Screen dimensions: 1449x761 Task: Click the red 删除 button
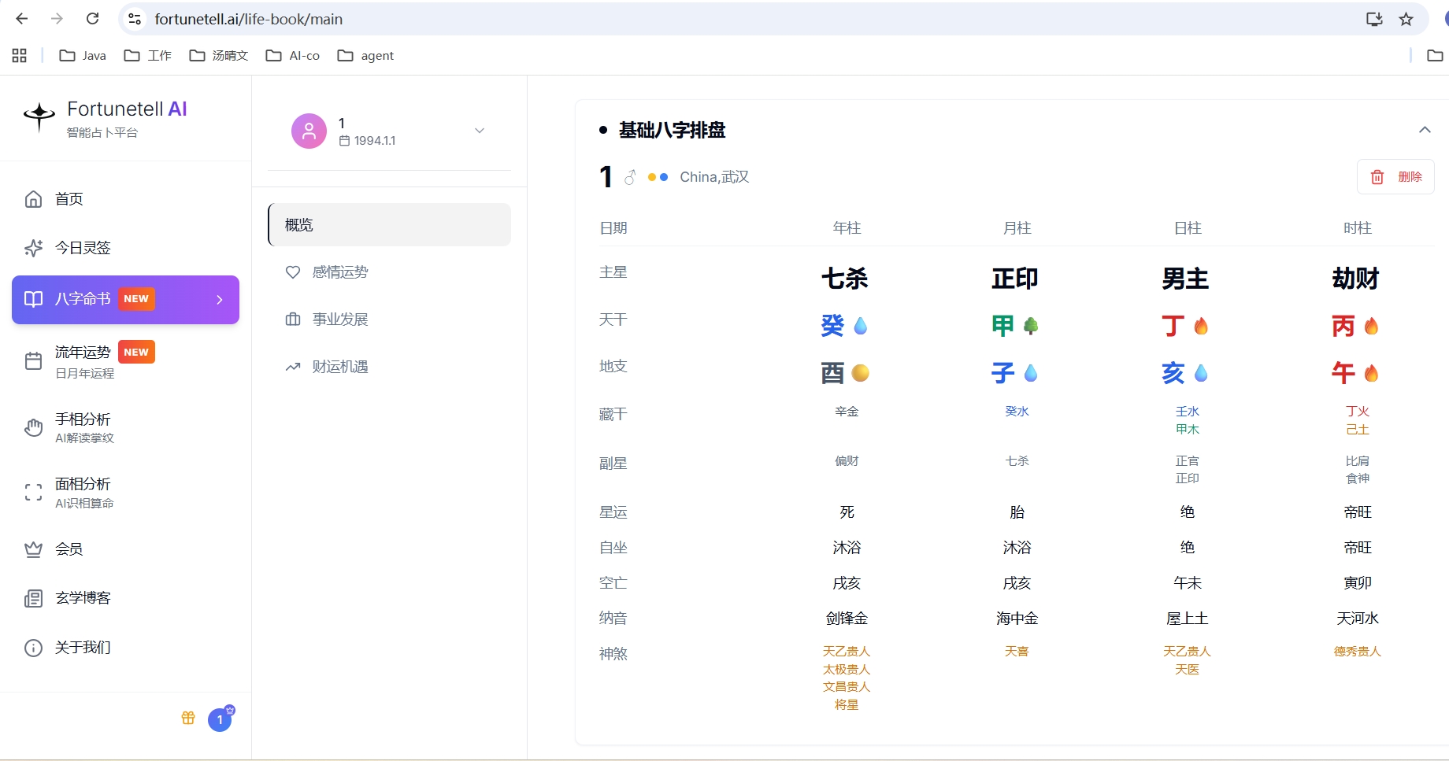tap(1395, 177)
